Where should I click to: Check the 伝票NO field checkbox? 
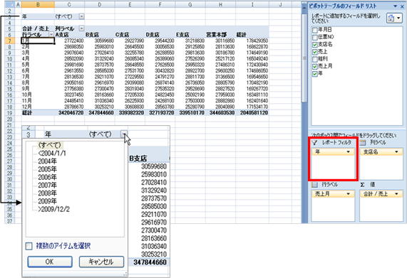(314, 37)
